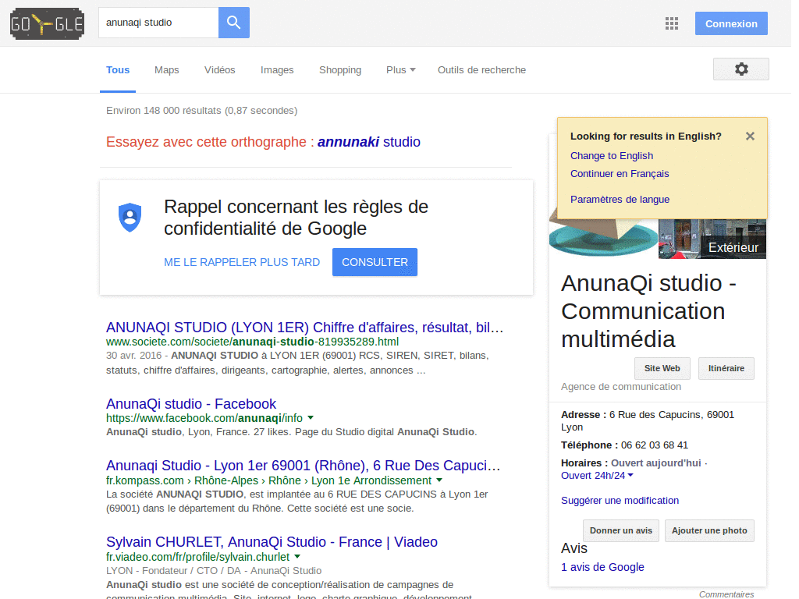799x599 pixels.
Task: Open the Sylvain CHURLET Viadeo result
Action: [272, 542]
